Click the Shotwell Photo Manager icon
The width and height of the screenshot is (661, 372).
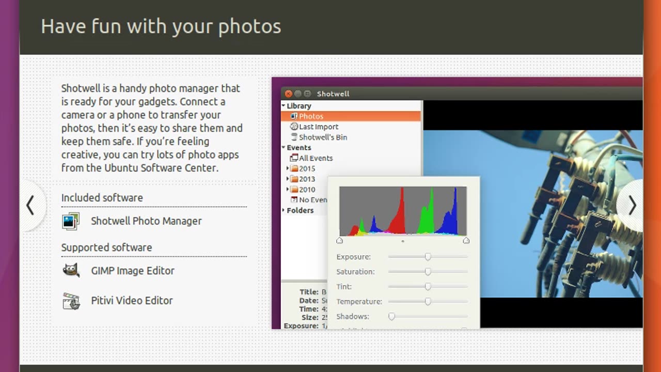pyautogui.click(x=71, y=221)
